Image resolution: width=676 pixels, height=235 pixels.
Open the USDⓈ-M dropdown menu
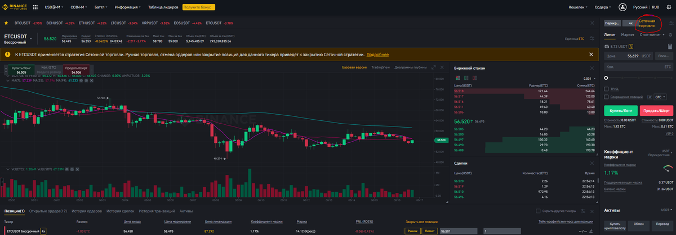55,7
